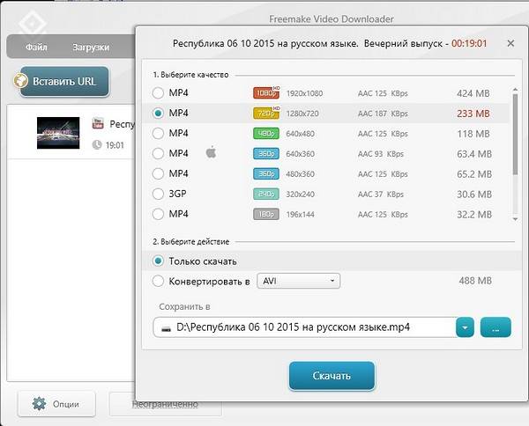
Task: Click the quality list scrollbar thumb
Action: [x=515, y=134]
